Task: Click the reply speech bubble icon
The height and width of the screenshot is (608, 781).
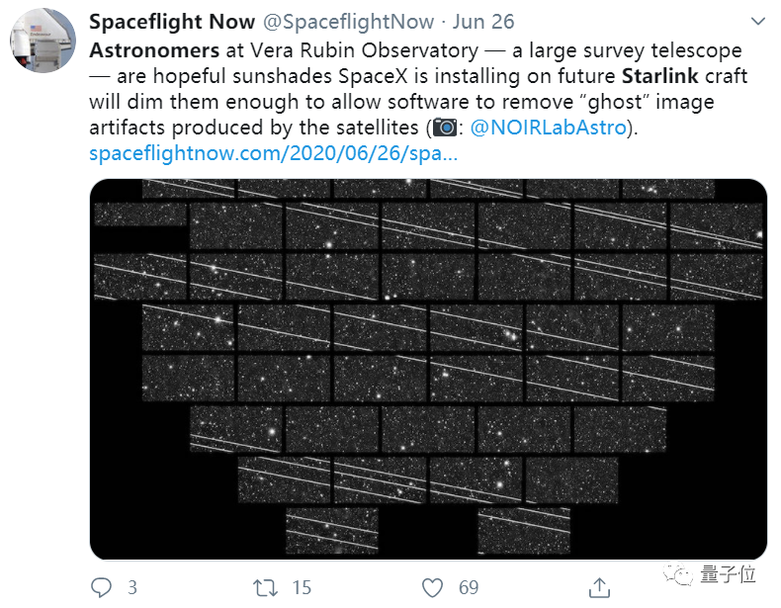Action: tap(103, 587)
